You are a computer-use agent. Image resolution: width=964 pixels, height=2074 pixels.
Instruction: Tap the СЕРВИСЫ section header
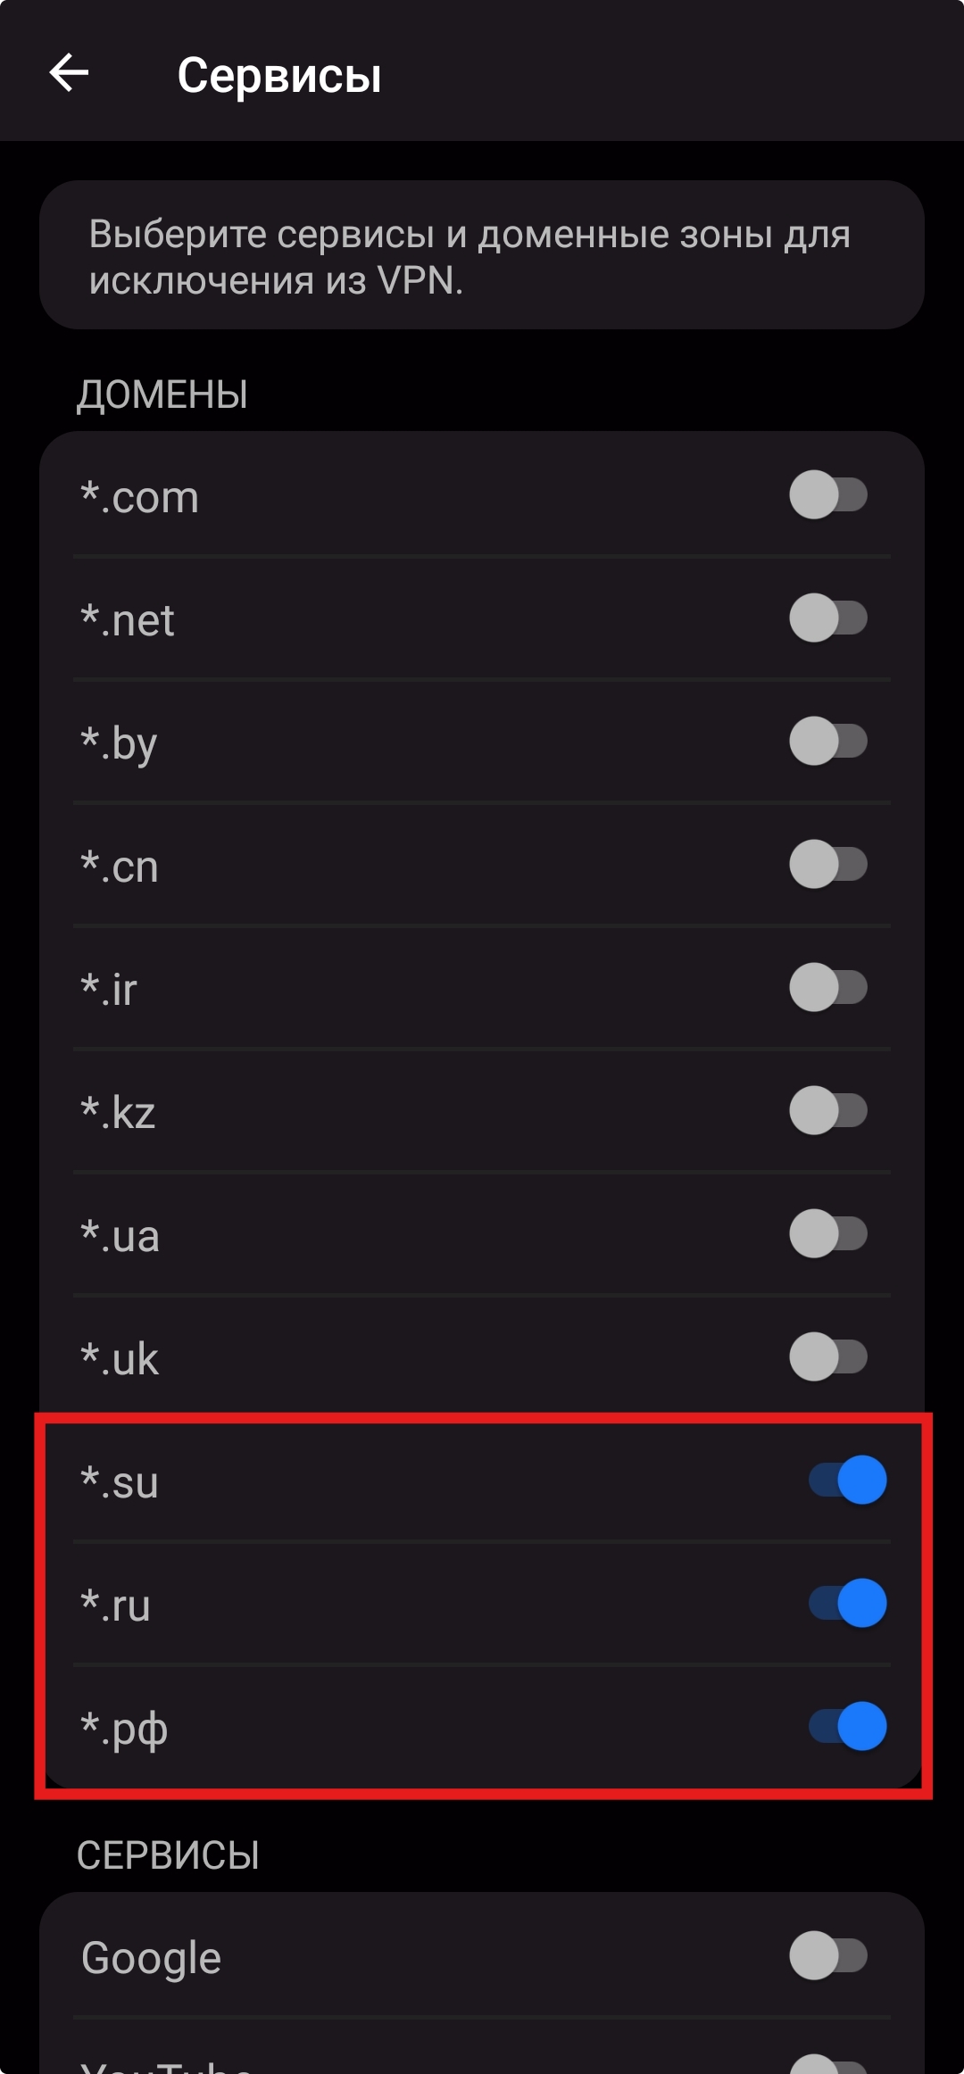[168, 1856]
